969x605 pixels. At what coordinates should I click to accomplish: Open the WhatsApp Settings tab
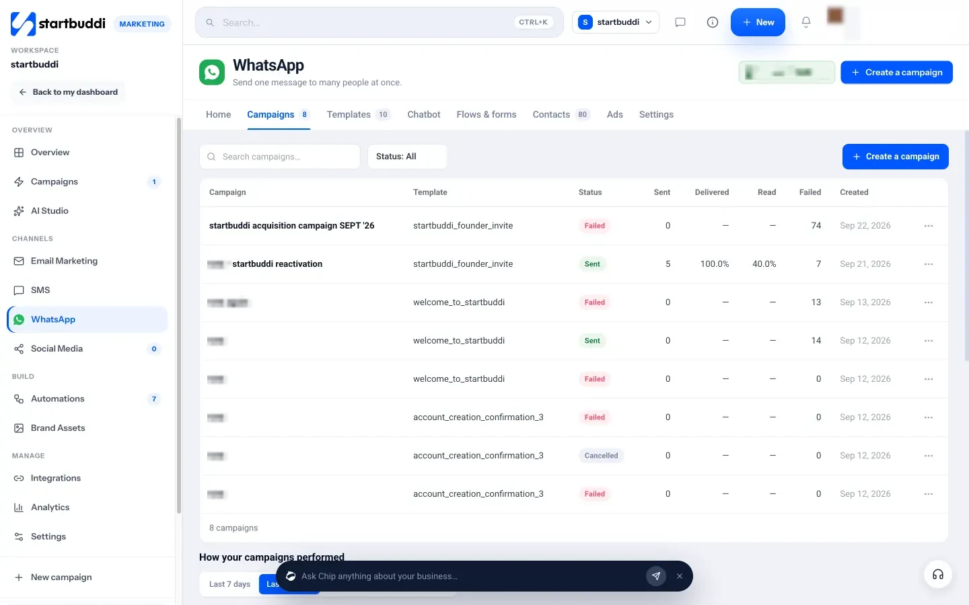point(656,115)
